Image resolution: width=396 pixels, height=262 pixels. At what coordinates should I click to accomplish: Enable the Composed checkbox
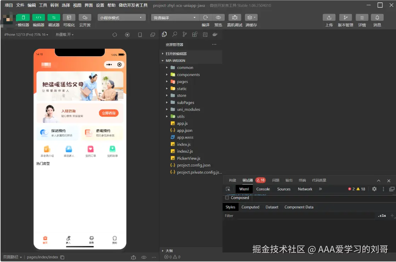click(227, 198)
